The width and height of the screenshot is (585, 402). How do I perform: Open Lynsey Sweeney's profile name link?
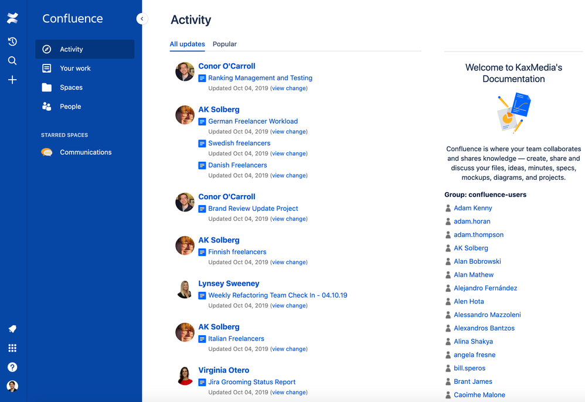pyautogui.click(x=229, y=284)
